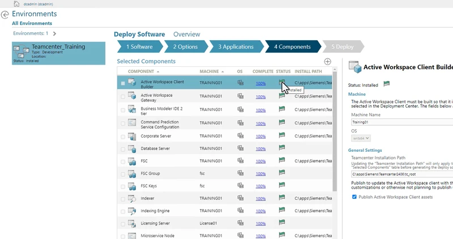
Task: Click the Command Prediction Service row icon
Action: click(132, 122)
